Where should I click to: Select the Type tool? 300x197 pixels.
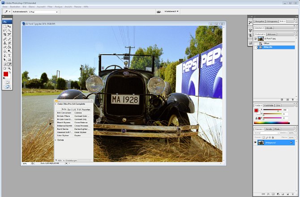pos(9,56)
